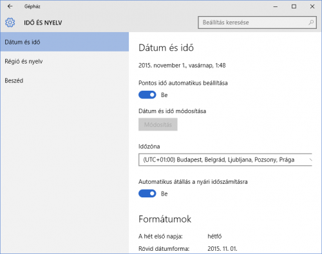322x254 pixels.
Task: Click the date text 2015. november 1., vasárnap
Action: [x=176, y=66]
